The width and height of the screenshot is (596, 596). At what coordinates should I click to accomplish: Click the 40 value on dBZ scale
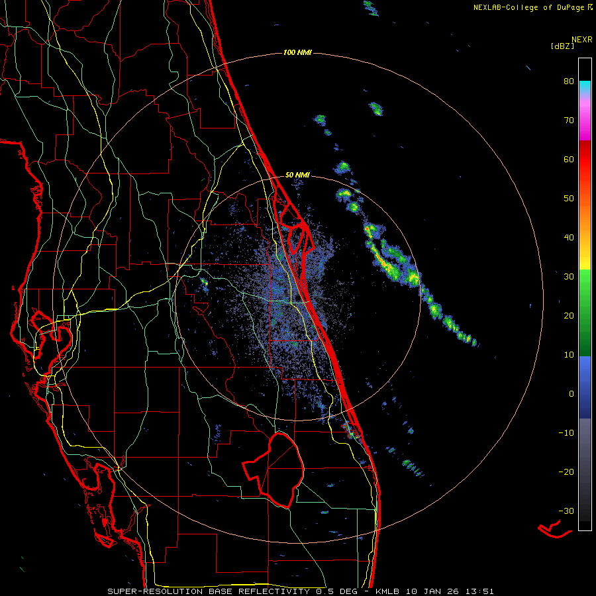(x=569, y=238)
